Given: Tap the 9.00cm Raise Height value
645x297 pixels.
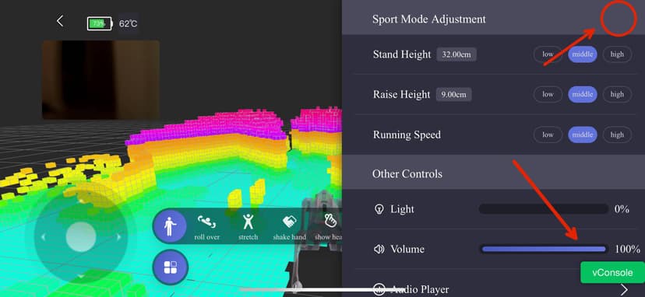Looking at the screenshot, I should pyautogui.click(x=453, y=95).
